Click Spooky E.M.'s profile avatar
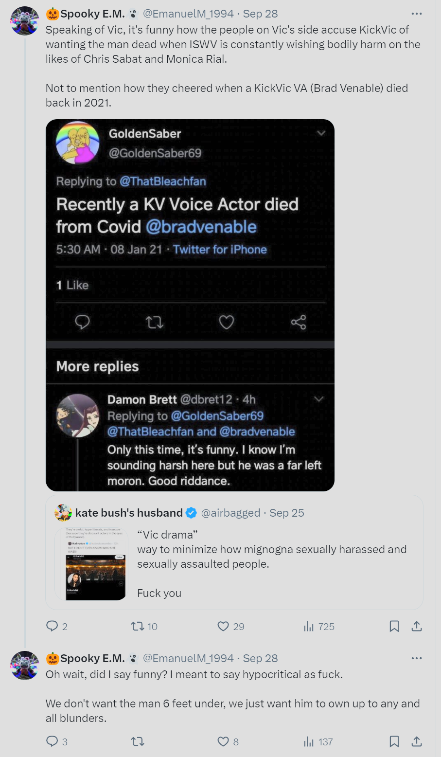441x757 pixels. 24,20
